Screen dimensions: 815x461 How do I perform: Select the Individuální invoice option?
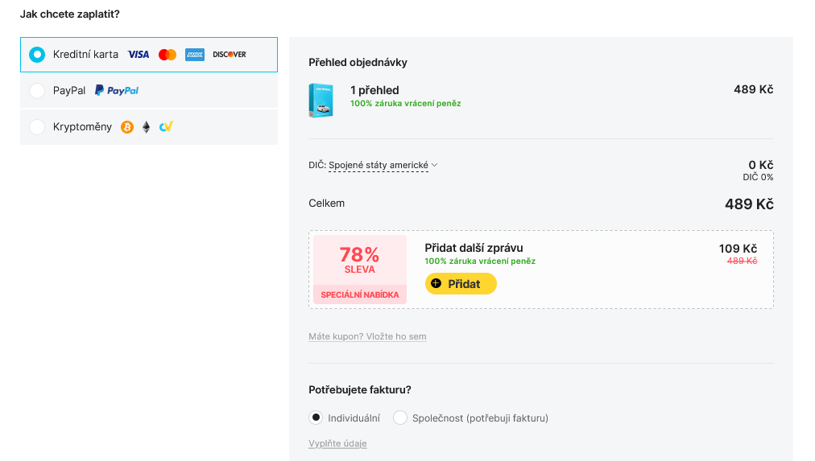coord(316,418)
